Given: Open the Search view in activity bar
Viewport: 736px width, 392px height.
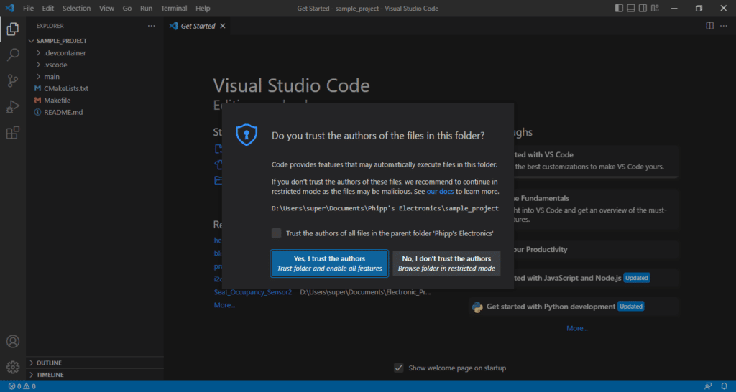Looking at the screenshot, I should pyautogui.click(x=13, y=55).
